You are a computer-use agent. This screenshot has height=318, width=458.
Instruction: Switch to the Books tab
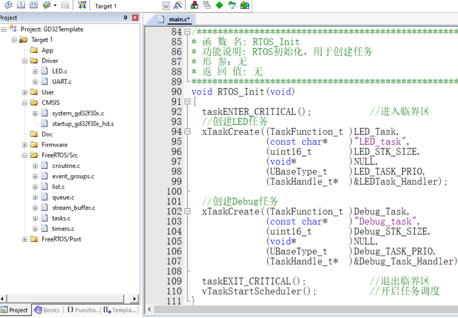[x=47, y=310]
